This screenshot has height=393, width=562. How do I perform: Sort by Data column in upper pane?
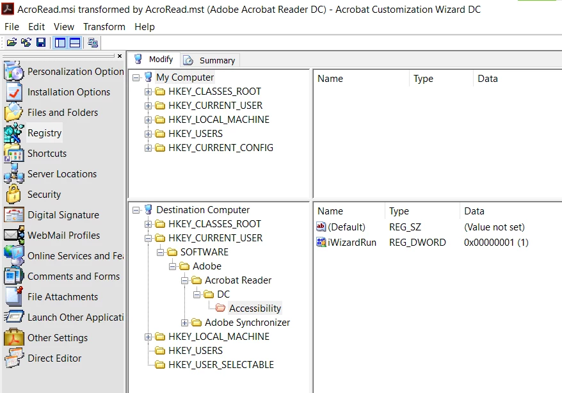[x=518, y=79]
